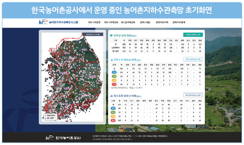Click value 100 in groundwater 정상 row

tap(170, 72)
